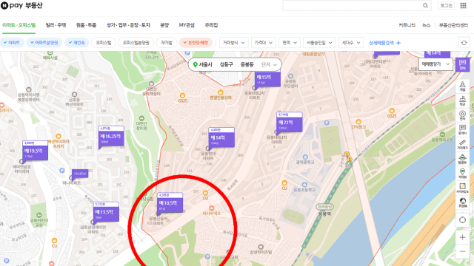The height and width of the screenshot is (266, 474).
Task: Toggle the 분양중·예정 filter chip
Action: [196, 43]
